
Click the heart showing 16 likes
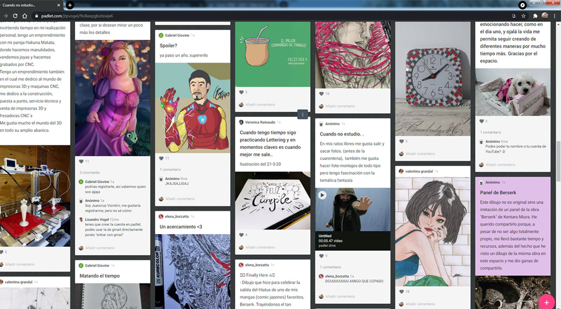(x=322, y=93)
